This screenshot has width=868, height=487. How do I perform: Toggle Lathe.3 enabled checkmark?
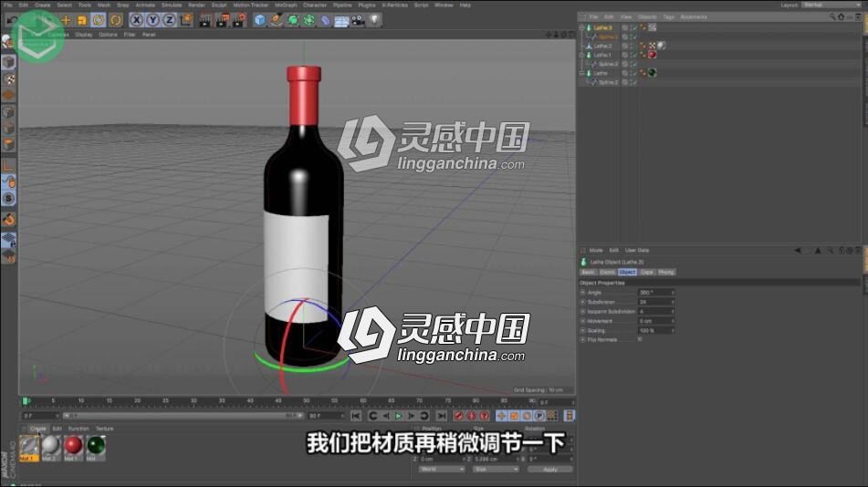coord(633,27)
